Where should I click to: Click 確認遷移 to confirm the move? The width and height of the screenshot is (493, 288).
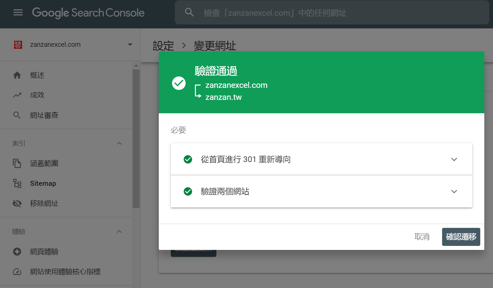click(461, 237)
